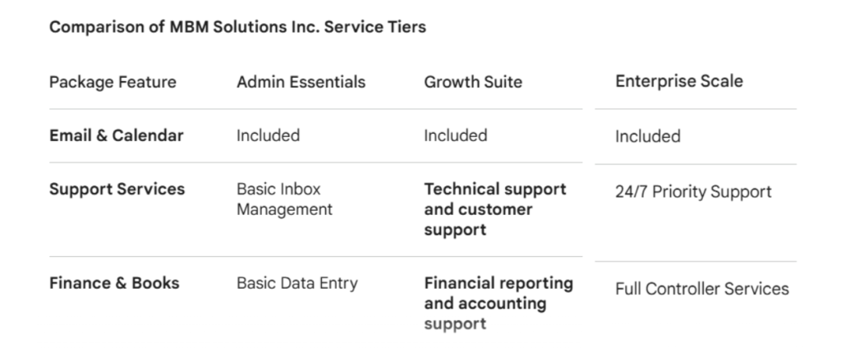Viewport: 841px width, 348px height.
Task: Select the "Technical support" bold text
Action: (x=494, y=189)
